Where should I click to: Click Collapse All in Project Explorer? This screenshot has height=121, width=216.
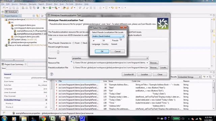tap(34, 16)
